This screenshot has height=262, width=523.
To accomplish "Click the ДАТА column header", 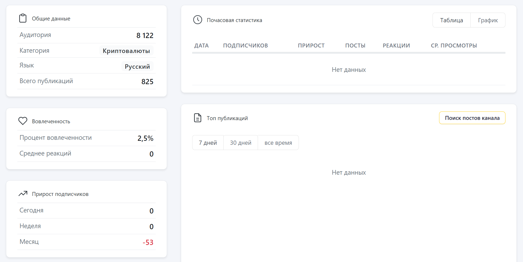I will coord(201,46).
